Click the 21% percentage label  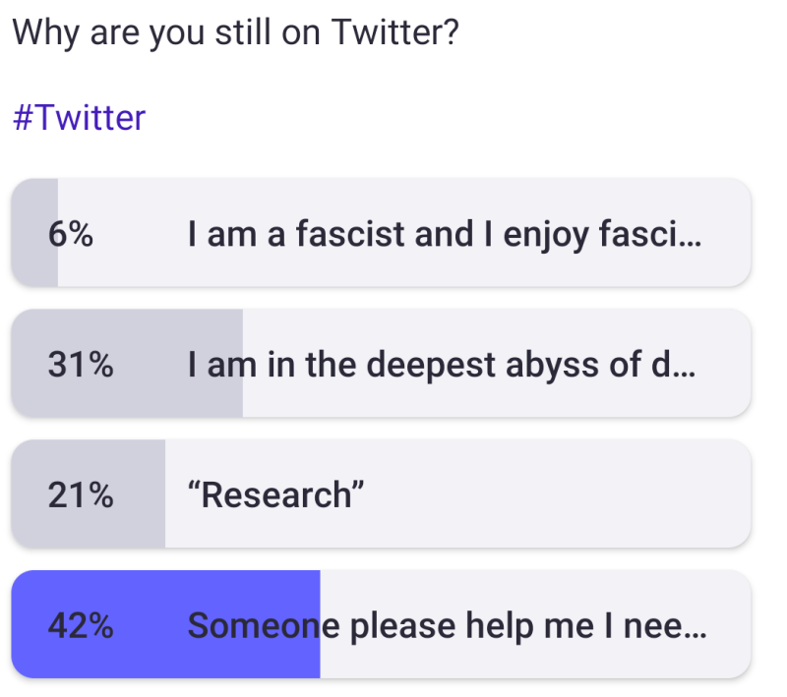80,494
